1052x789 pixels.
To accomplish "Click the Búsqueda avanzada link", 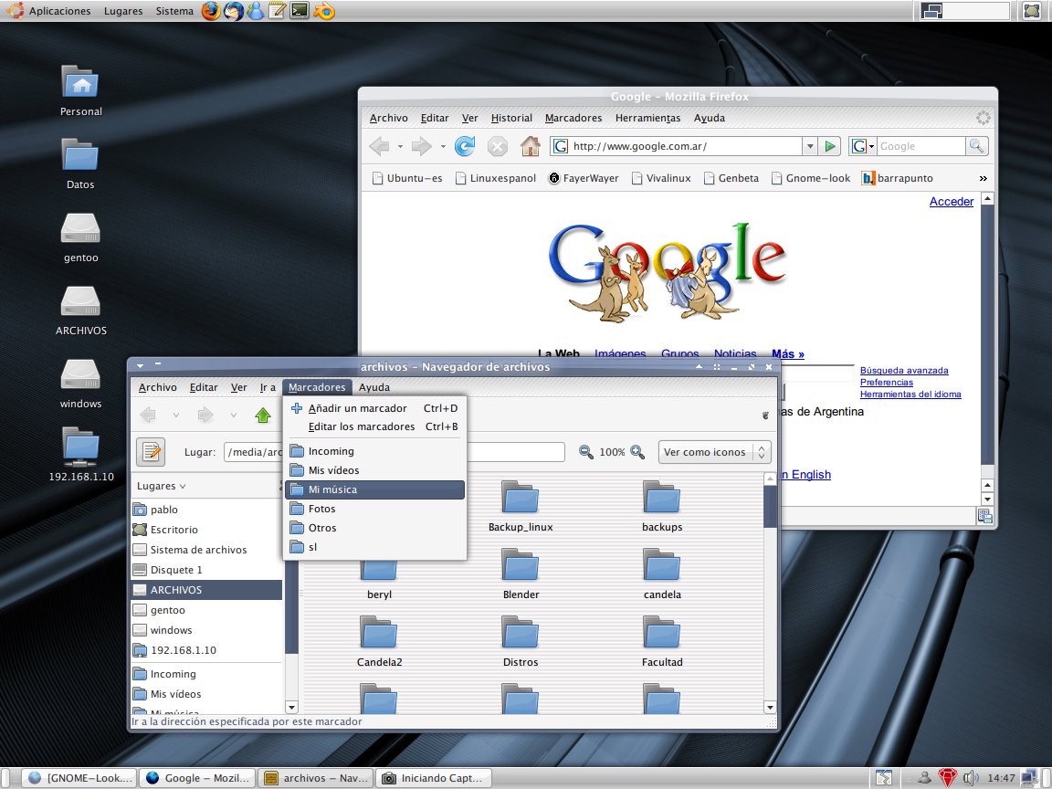I will [x=904, y=371].
